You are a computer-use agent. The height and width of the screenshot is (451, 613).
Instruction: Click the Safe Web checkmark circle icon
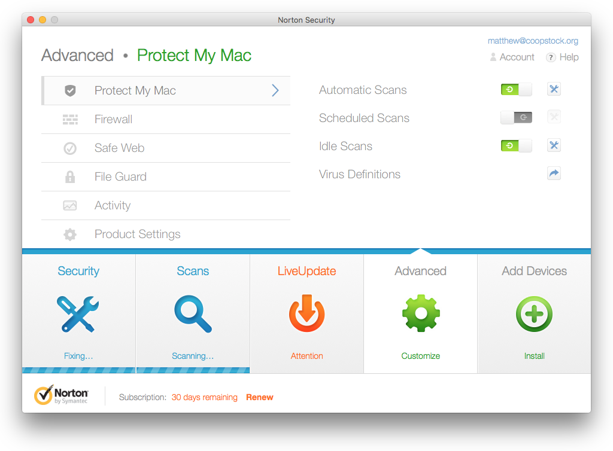coord(70,148)
